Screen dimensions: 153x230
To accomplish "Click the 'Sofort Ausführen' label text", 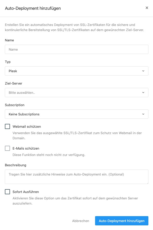I will pos(26,192).
